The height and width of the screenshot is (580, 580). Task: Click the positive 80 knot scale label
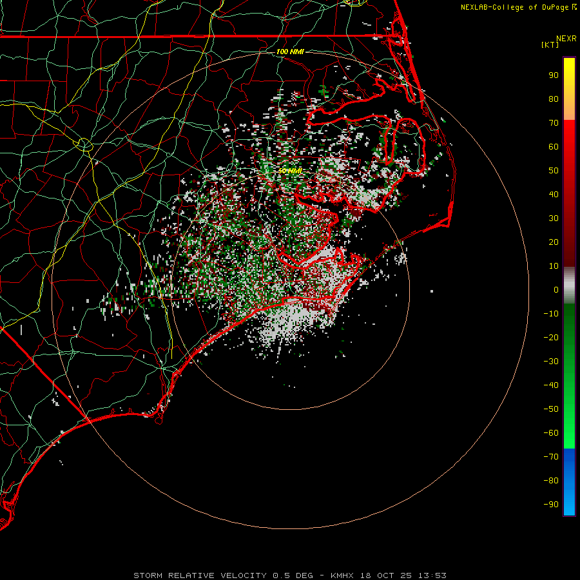pos(554,99)
